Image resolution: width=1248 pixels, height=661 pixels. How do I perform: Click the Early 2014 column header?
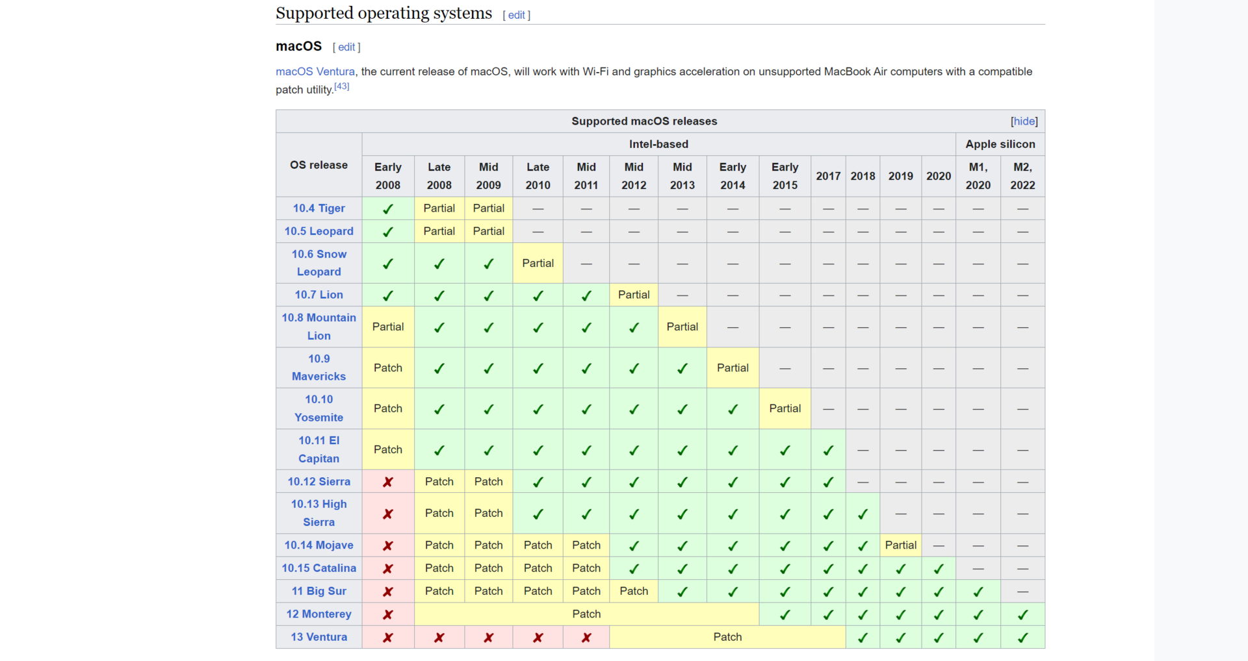click(733, 176)
